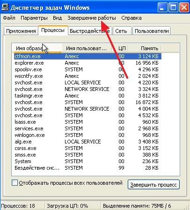This screenshot has width=190, height=210.
Task: Select the lsass.exe process
Action: [x=88, y=122]
